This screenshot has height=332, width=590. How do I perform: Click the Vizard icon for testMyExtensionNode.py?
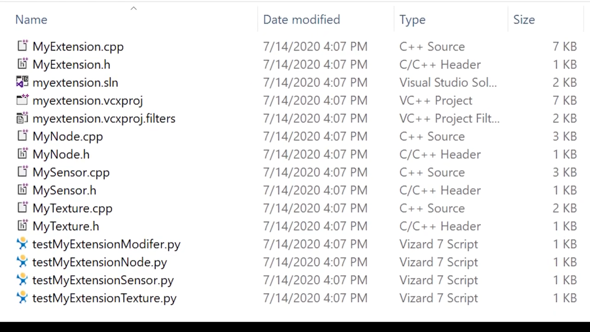click(x=22, y=262)
